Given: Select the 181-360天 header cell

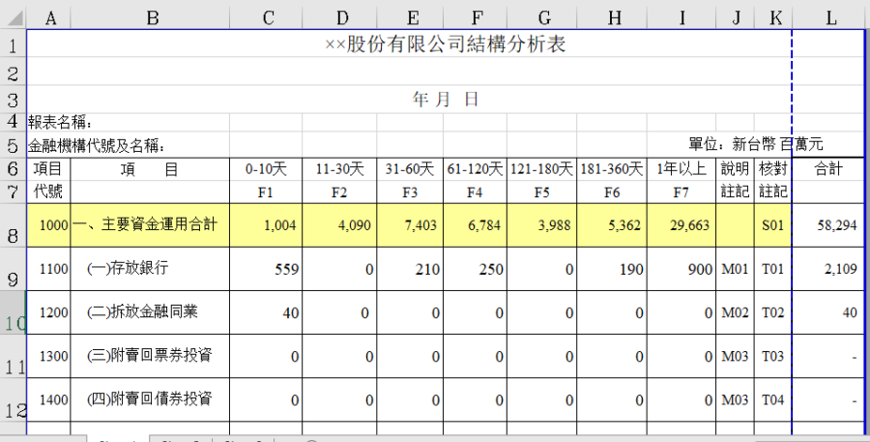Looking at the screenshot, I should 612,169.
